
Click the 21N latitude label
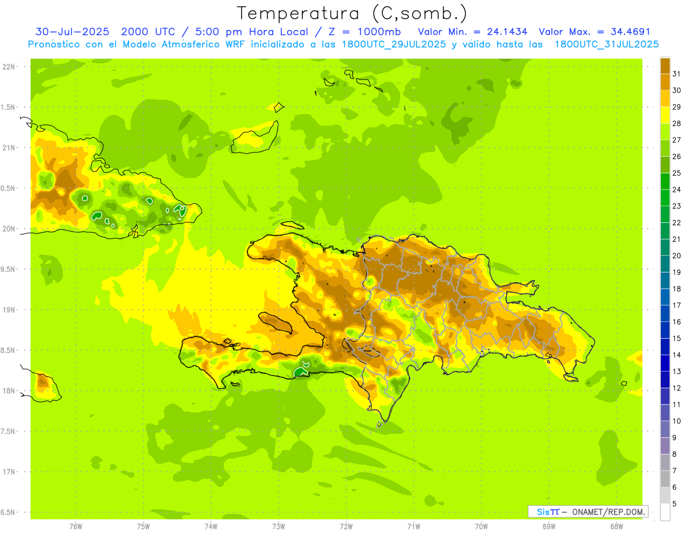point(9,147)
